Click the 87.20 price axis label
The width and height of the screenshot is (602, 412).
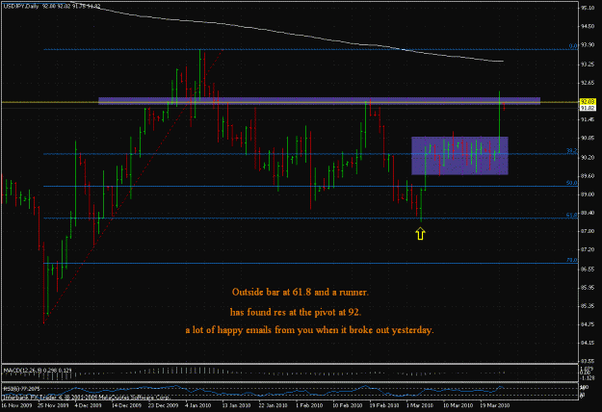click(x=588, y=249)
